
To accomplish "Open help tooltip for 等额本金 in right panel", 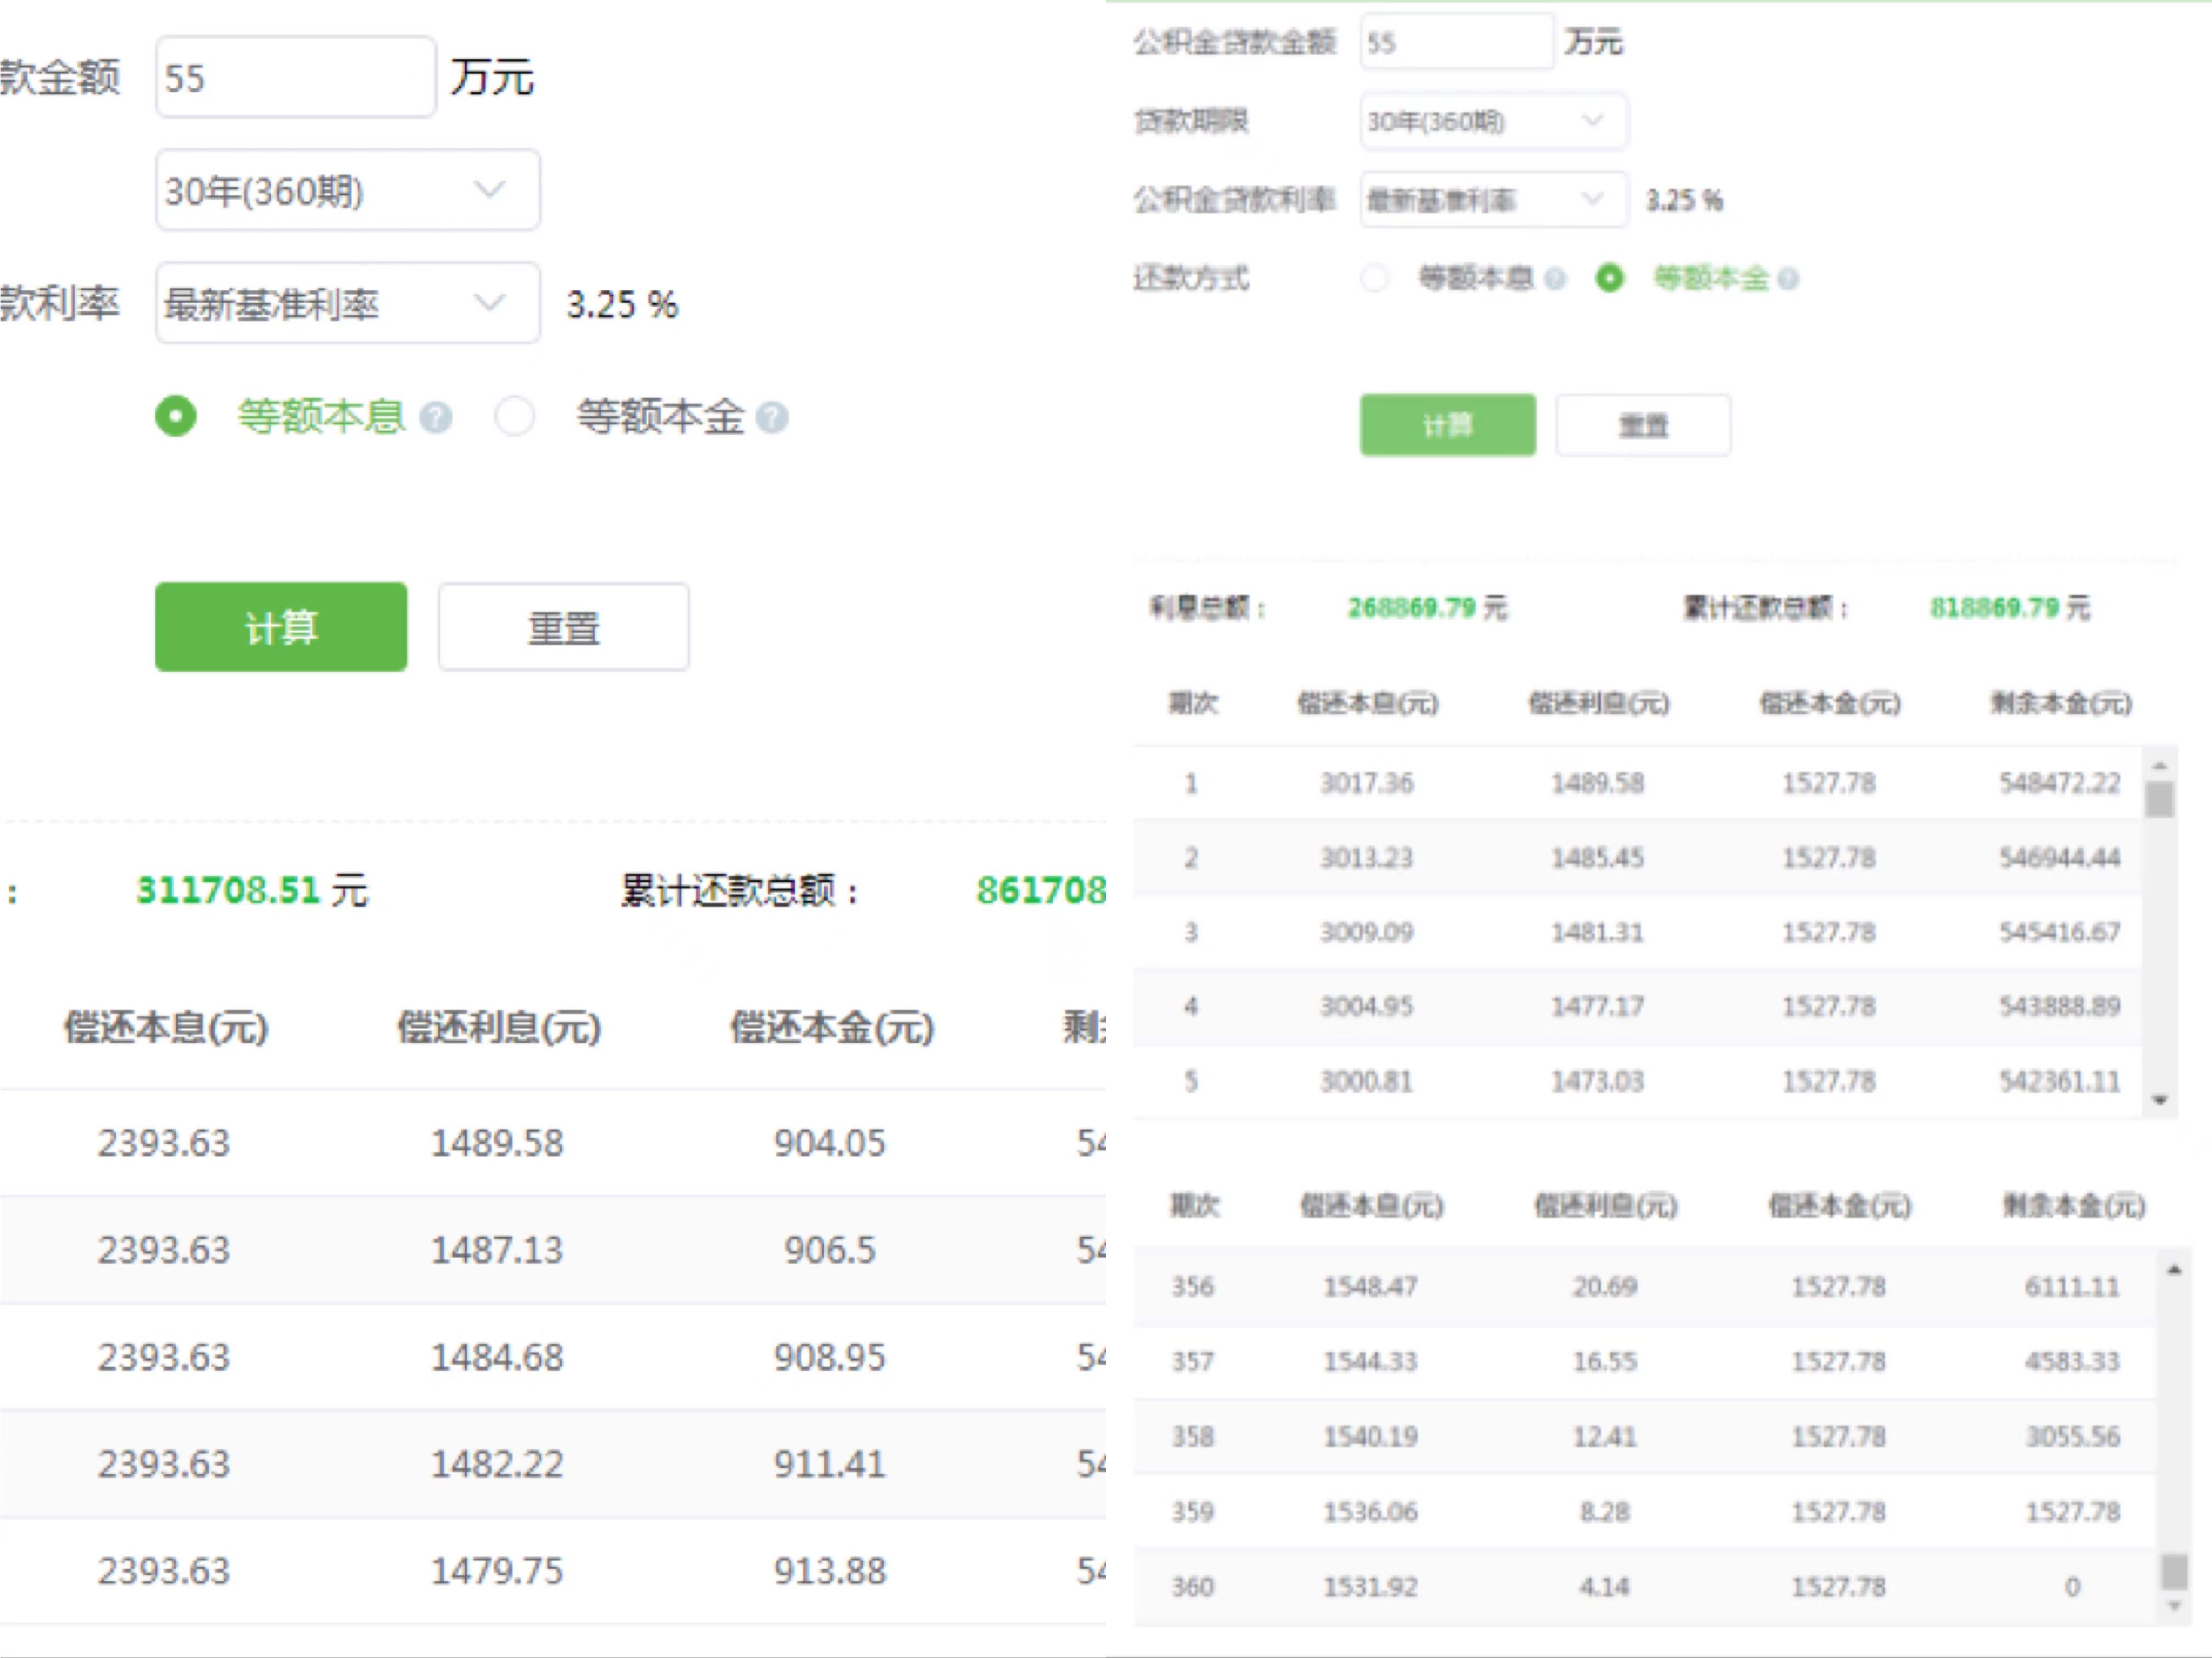I will (x=1791, y=280).
